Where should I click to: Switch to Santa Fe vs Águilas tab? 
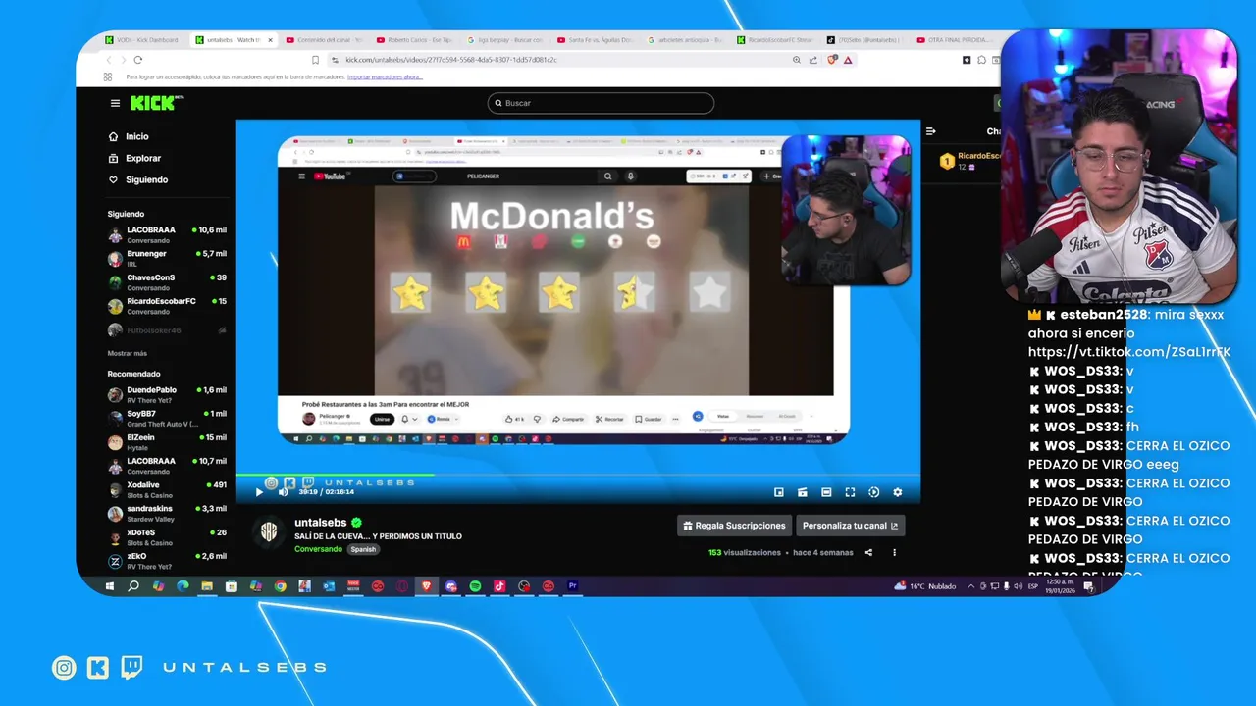(595, 40)
